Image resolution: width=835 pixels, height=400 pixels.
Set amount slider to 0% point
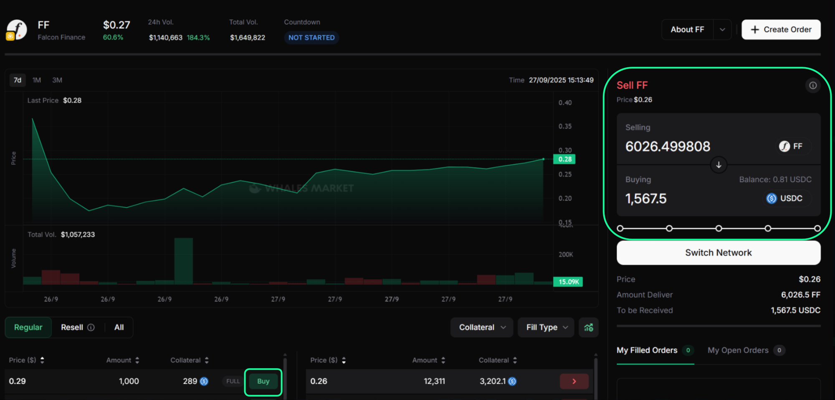coord(620,228)
